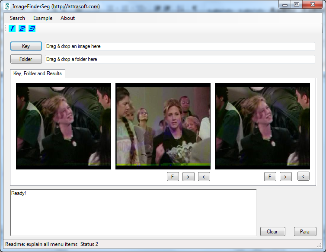Go to next image under the right picture
This screenshot has width=326, height=252.
point(286,177)
